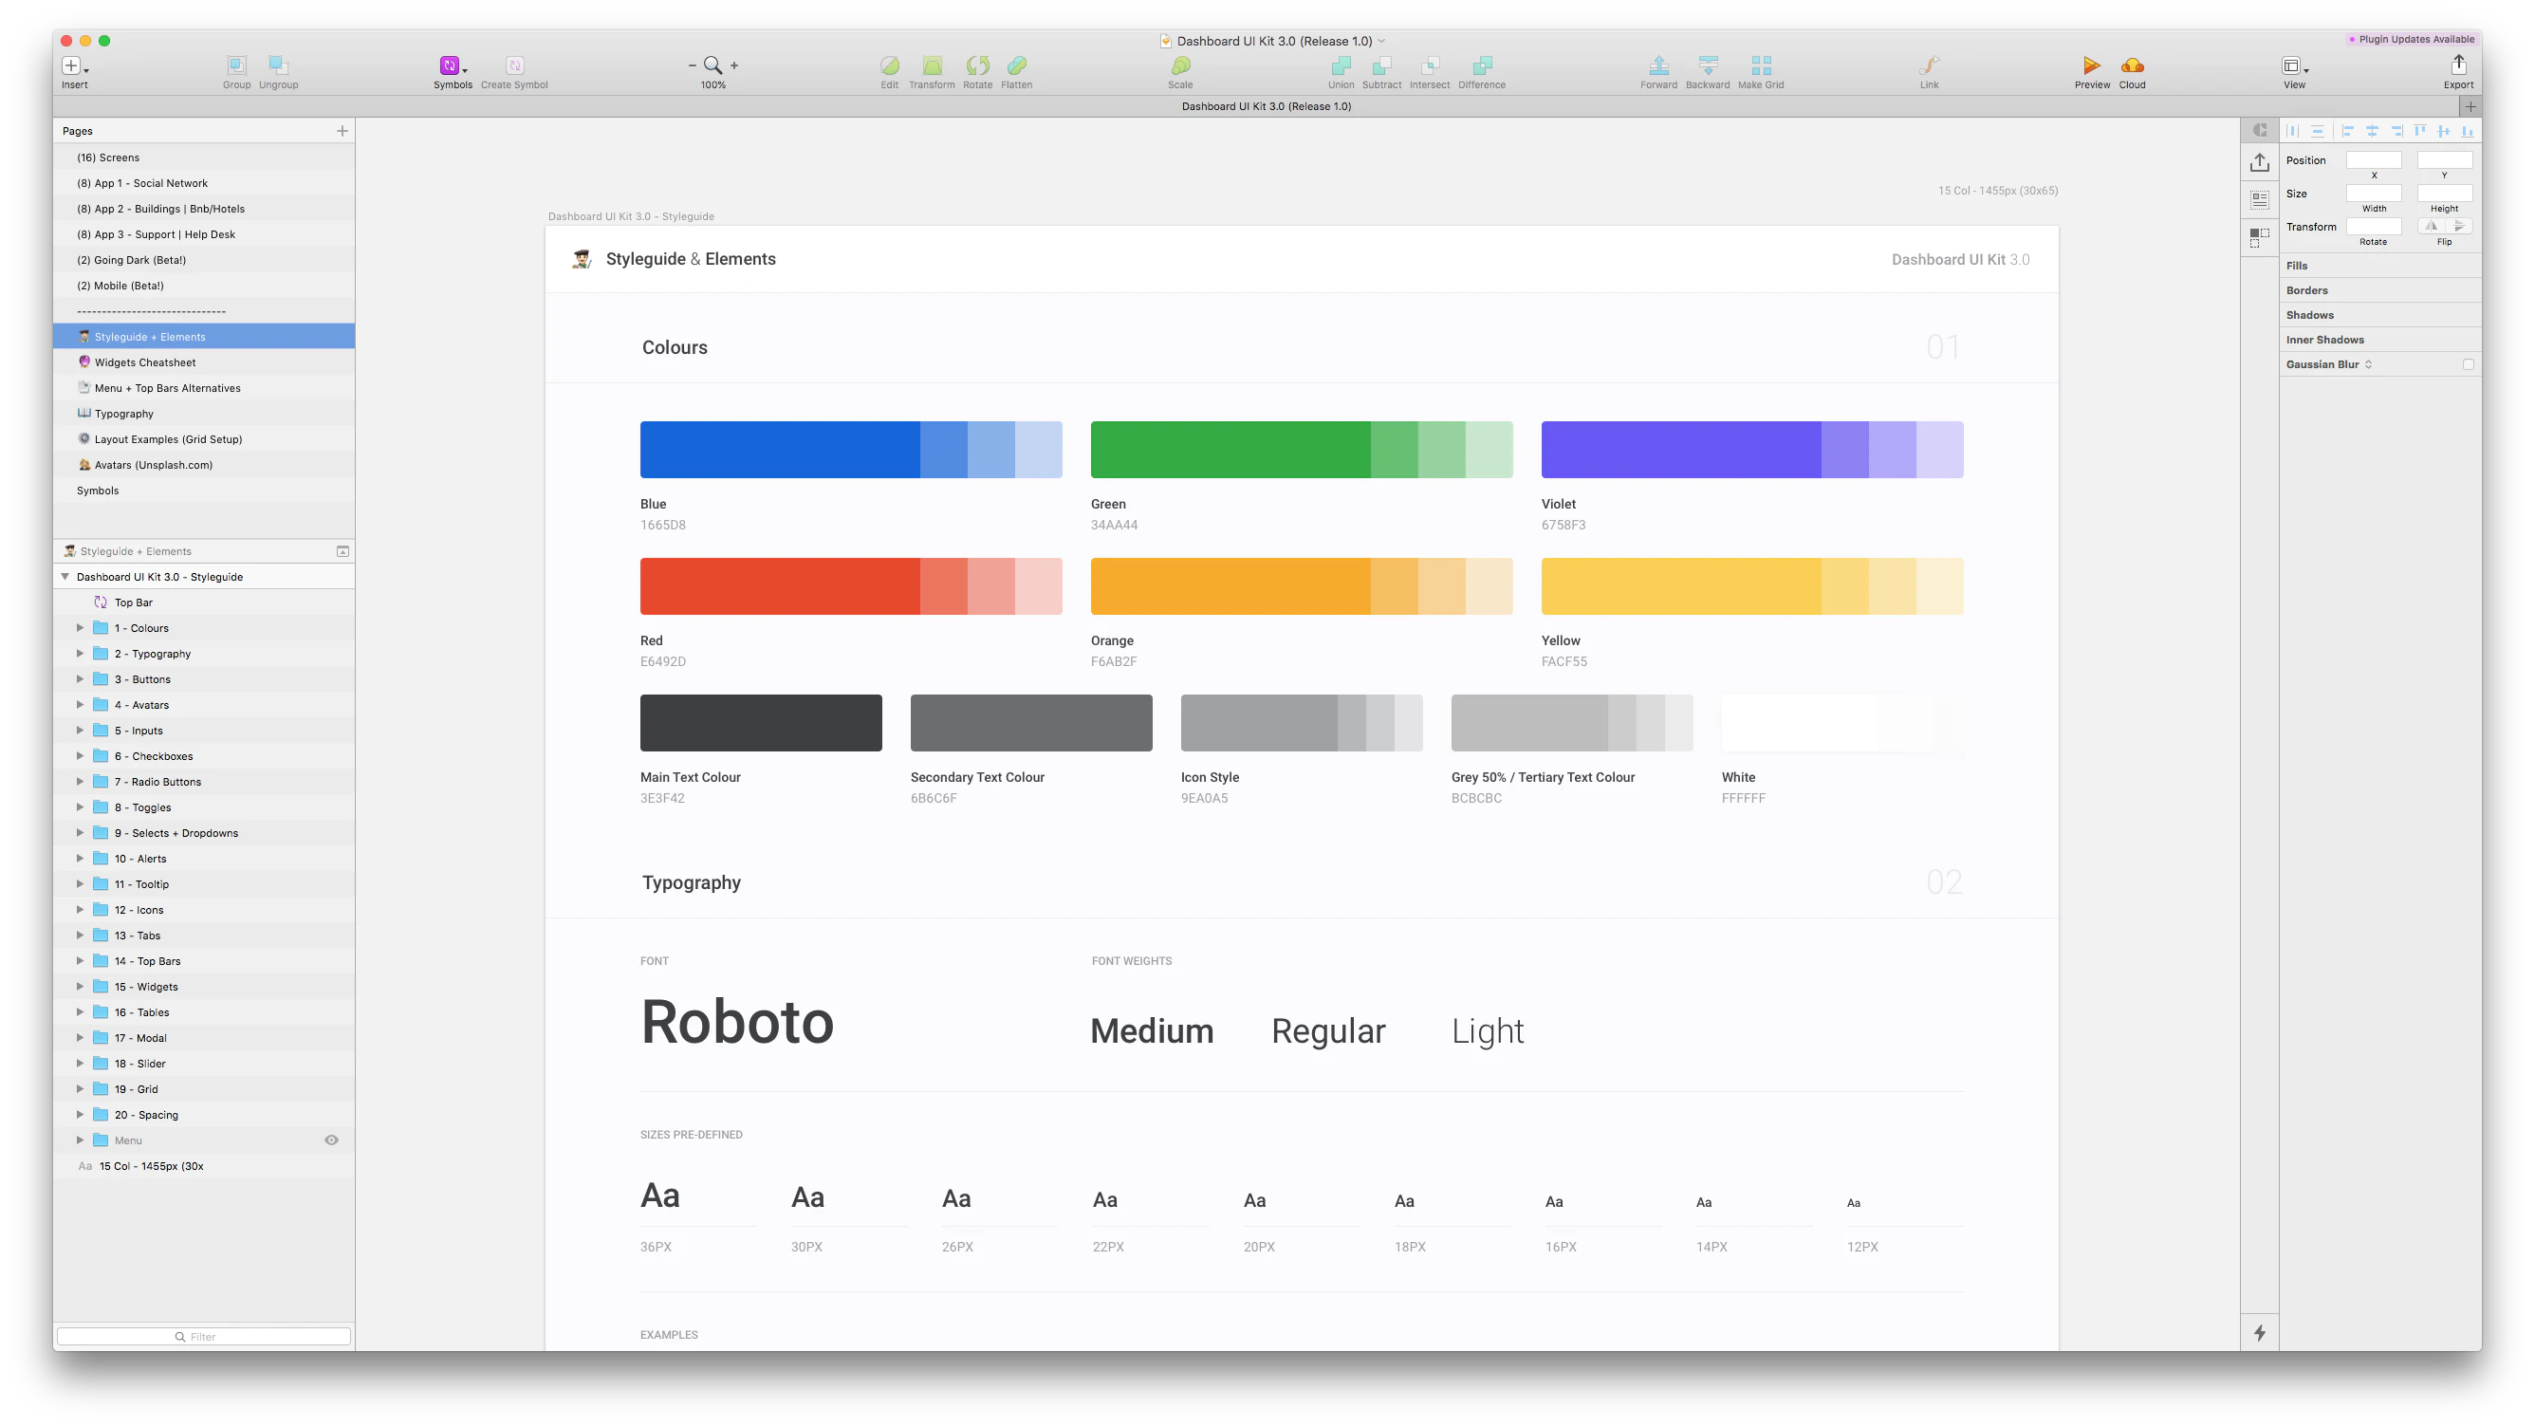
Task: Toggle visibility of the Menu layer
Action: point(332,1140)
